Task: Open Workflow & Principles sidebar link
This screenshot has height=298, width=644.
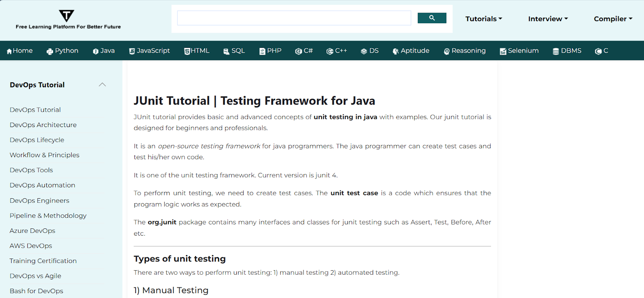Action: (45, 155)
